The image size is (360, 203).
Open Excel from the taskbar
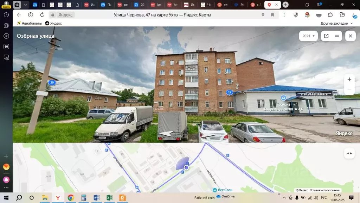pos(110,198)
